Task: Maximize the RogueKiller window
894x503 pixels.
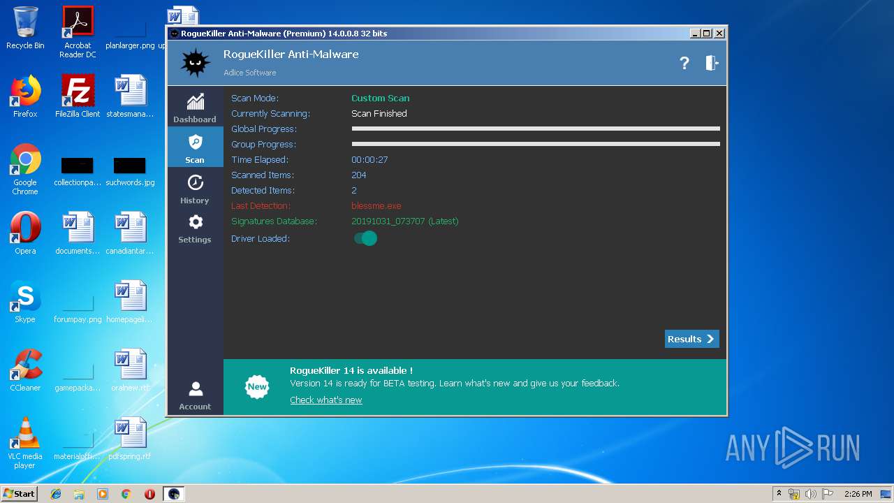Action: (707, 34)
